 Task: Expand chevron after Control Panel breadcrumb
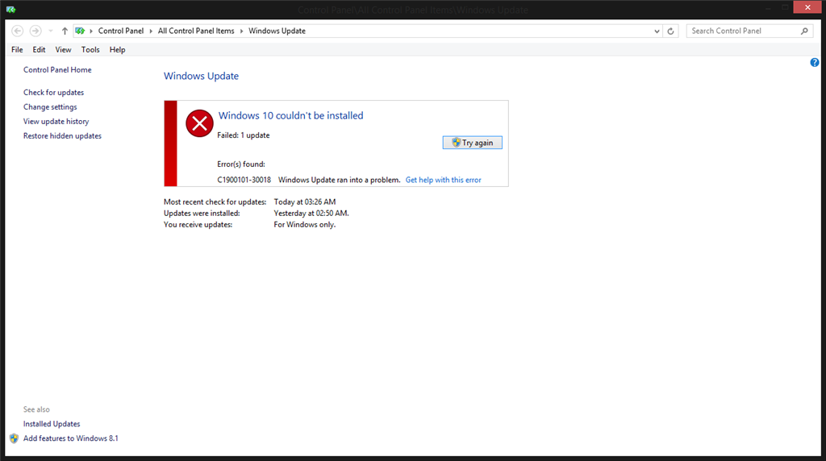tap(151, 31)
